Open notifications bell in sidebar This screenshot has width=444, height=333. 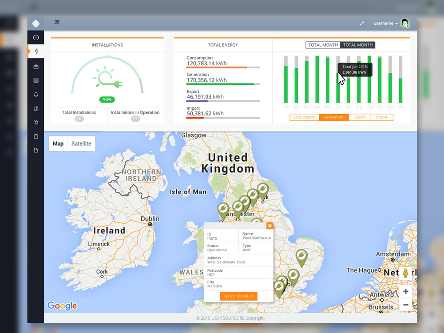point(36,95)
